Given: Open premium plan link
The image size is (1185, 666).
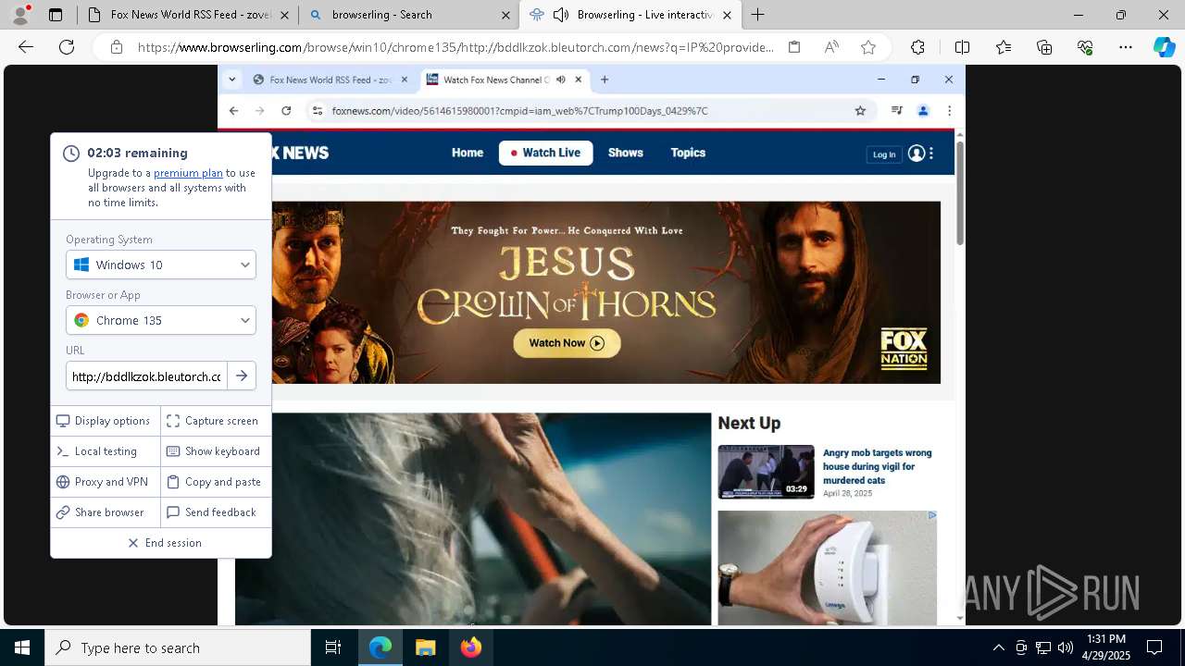Looking at the screenshot, I should click(188, 173).
